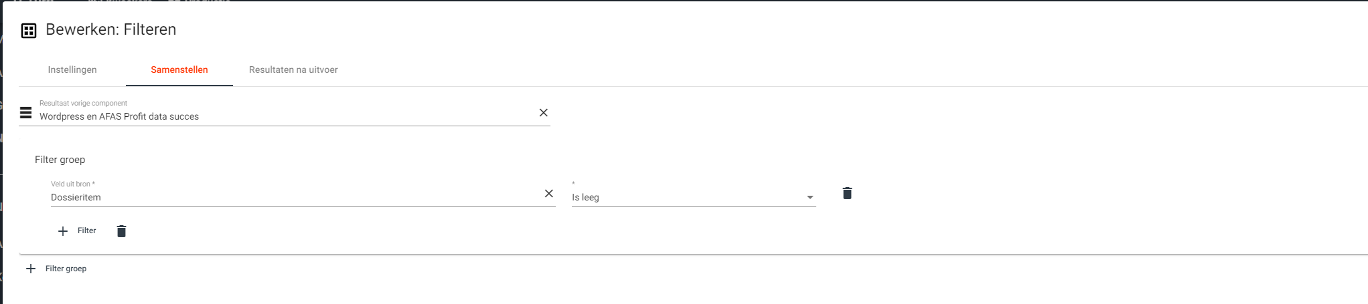
Task: Click the grid icon beside Bewerken: Filteren
Action: click(x=29, y=31)
